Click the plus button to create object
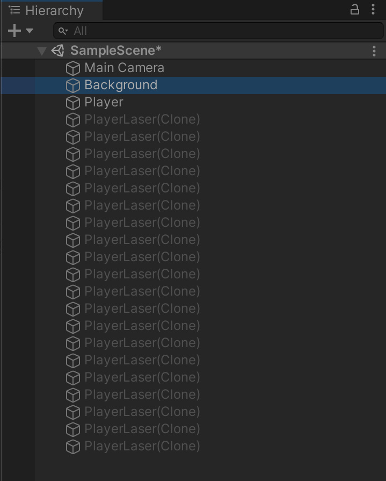The image size is (386, 481). [13, 31]
